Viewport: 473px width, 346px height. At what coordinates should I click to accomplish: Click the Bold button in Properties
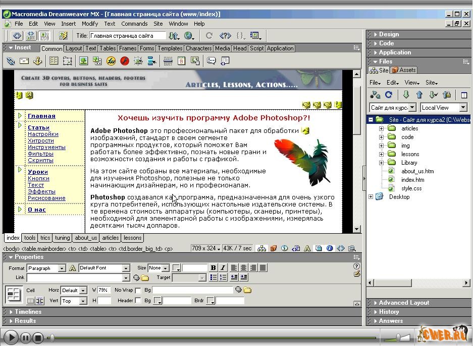tap(213, 268)
